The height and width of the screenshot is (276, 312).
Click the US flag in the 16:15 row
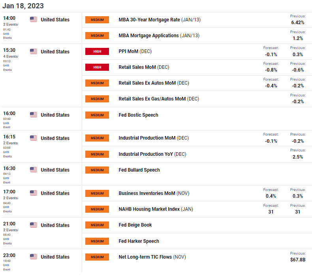click(x=34, y=138)
